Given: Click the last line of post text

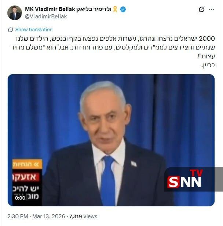Looking at the screenshot, I should coord(208,65).
